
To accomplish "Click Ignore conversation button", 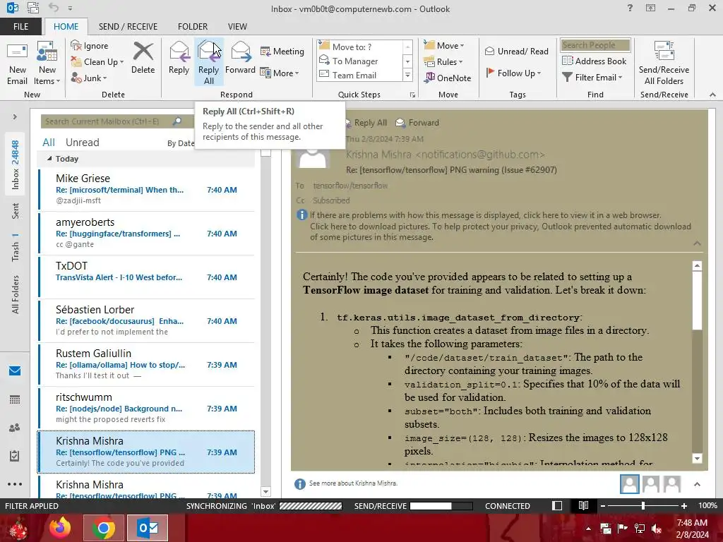I will point(90,46).
